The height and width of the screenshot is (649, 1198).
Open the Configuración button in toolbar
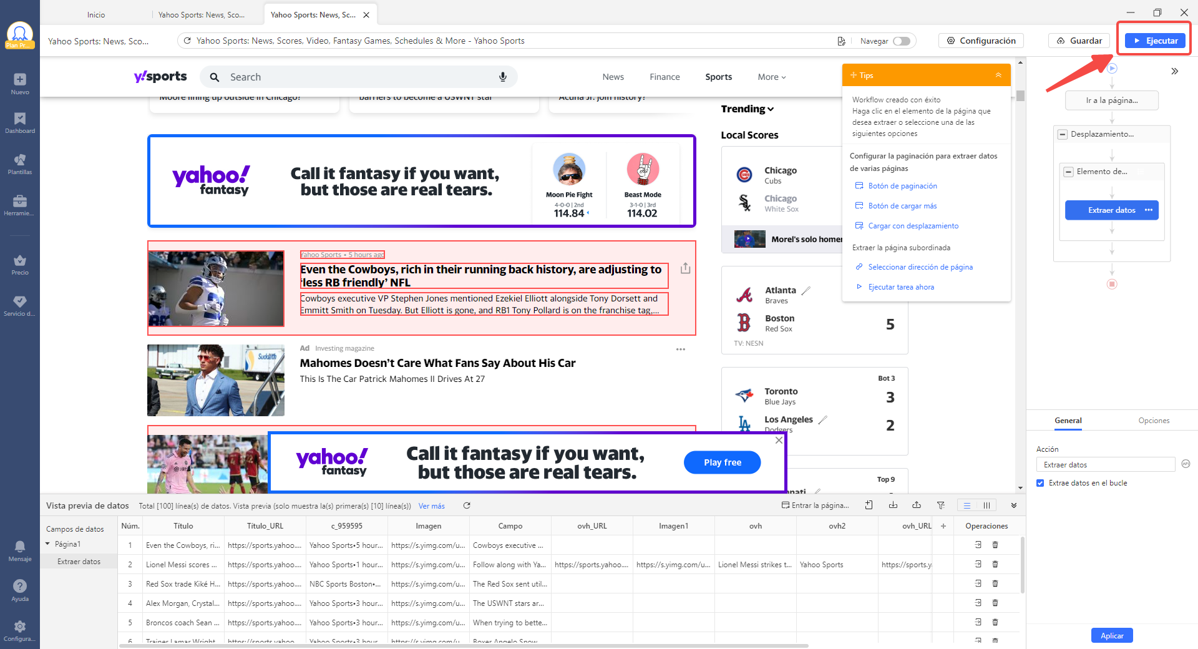point(981,41)
